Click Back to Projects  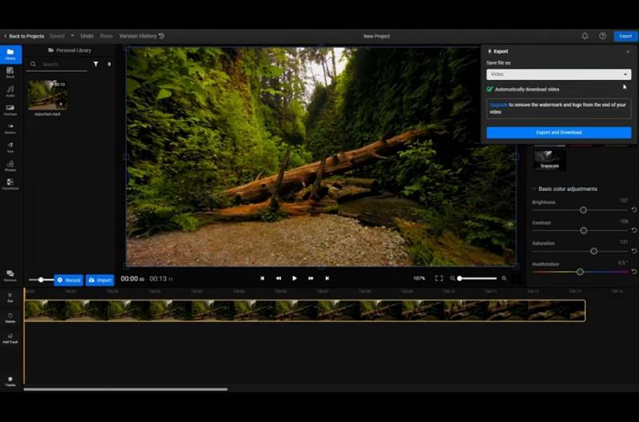[24, 36]
